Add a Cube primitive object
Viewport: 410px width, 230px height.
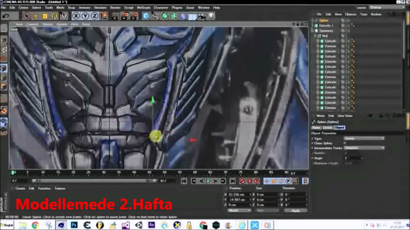coord(146,16)
